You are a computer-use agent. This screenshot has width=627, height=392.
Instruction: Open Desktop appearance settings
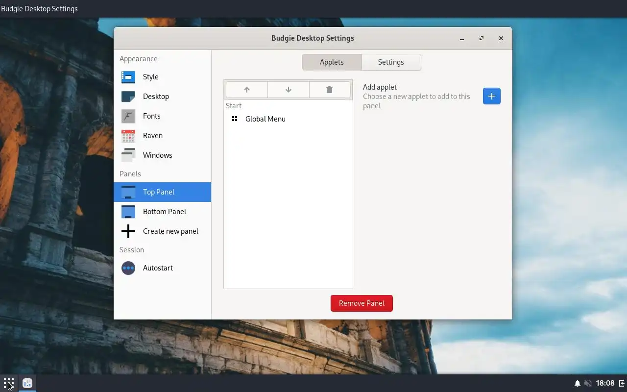pyautogui.click(x=162, y=97)
